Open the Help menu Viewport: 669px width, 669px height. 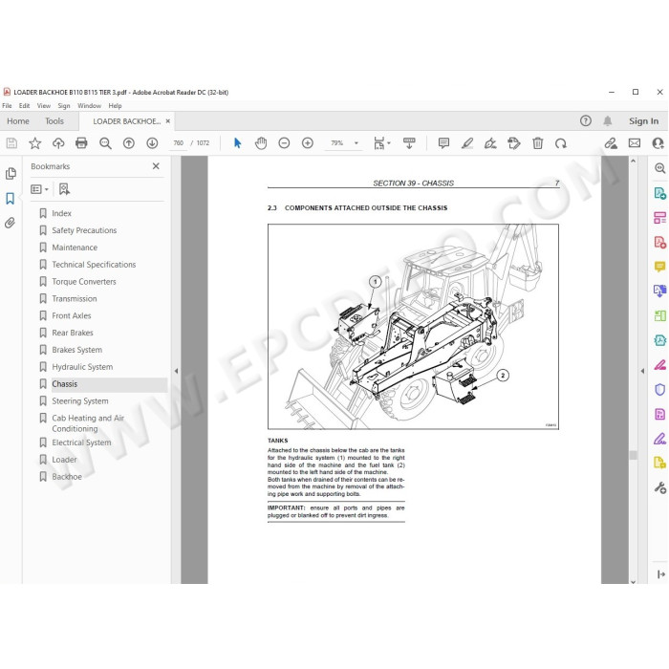pyautogui.click(x=115, y=105)
